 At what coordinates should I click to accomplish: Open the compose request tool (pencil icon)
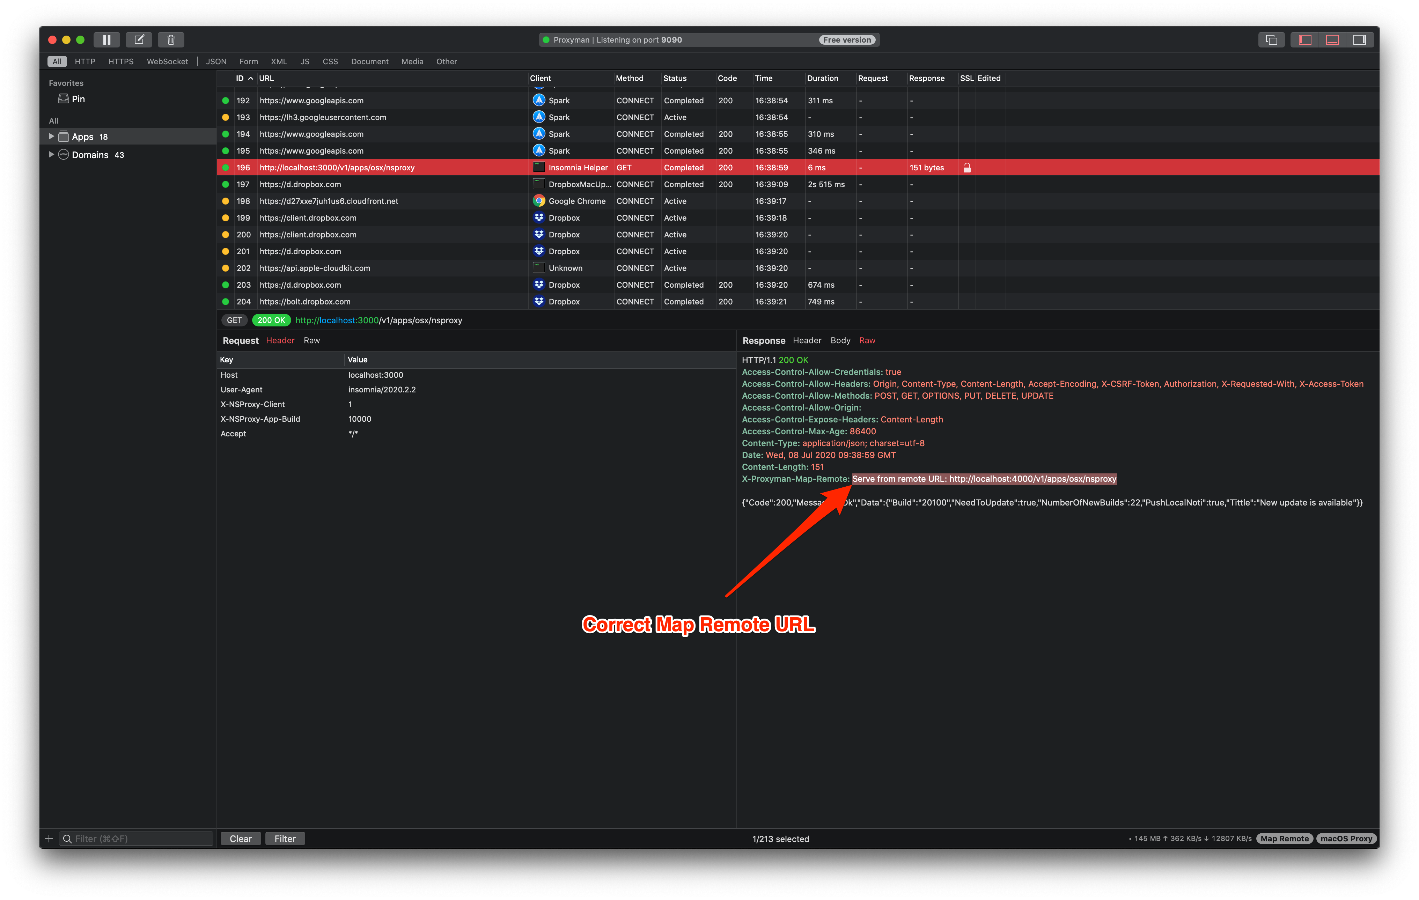pos(139,39)
